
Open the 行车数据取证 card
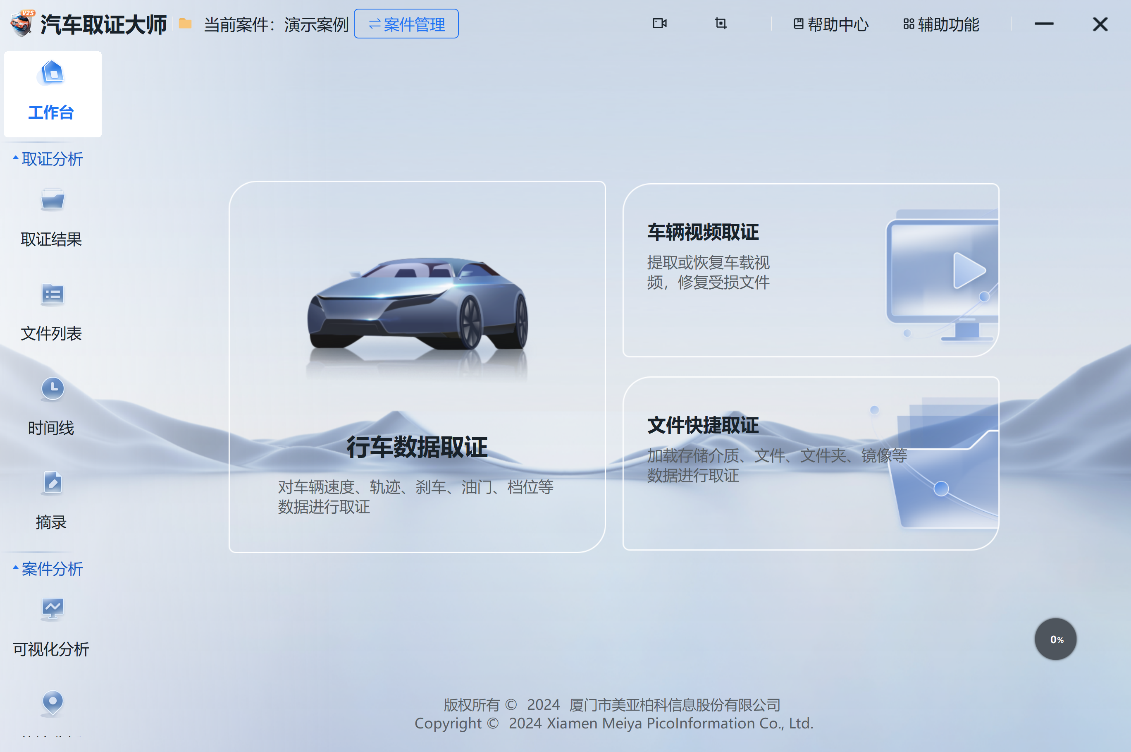tap(417, 367)
